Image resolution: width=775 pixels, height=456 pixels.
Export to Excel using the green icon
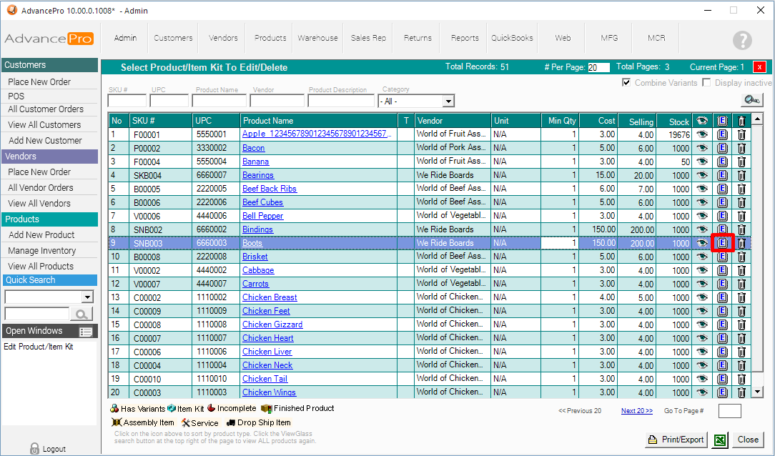[721, 440]
